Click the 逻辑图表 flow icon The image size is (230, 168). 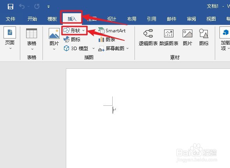(x=148, y=33)
